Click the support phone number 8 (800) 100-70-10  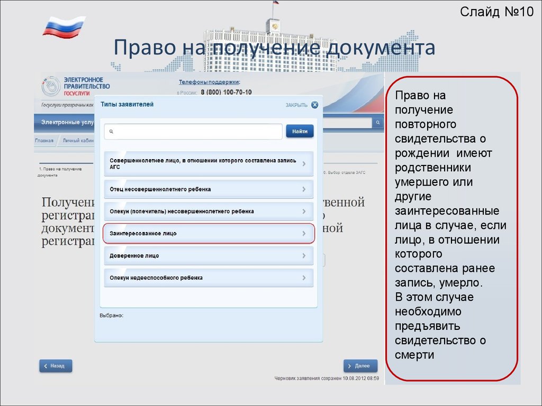click(226, 92)
